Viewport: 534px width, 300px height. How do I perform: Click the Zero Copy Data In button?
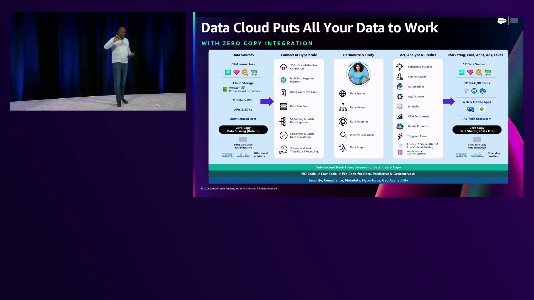[243, 130]
